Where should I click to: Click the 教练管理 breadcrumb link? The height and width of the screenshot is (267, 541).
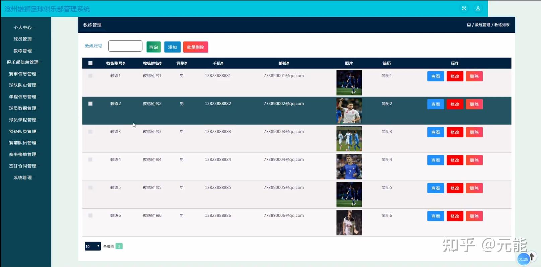(482, 25)
